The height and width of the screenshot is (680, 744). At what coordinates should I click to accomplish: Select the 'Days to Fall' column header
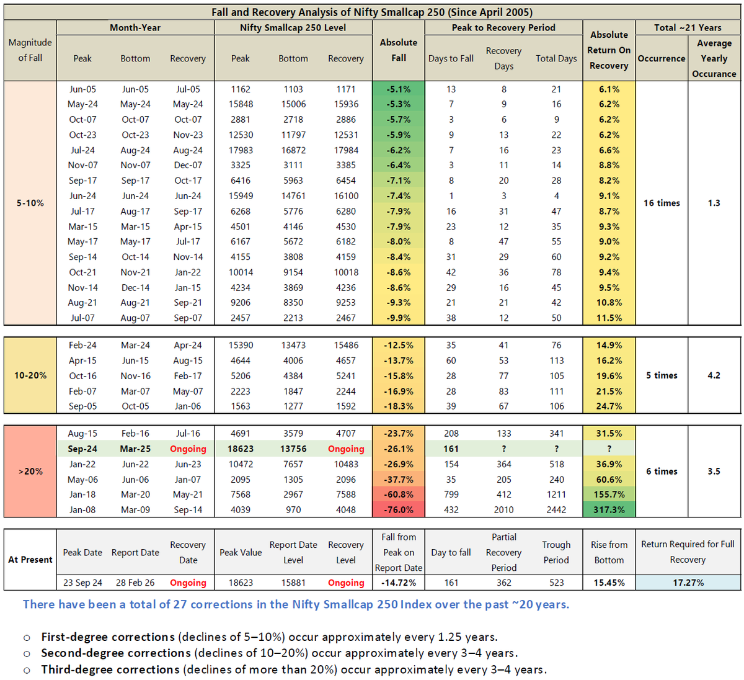(451, 58)
